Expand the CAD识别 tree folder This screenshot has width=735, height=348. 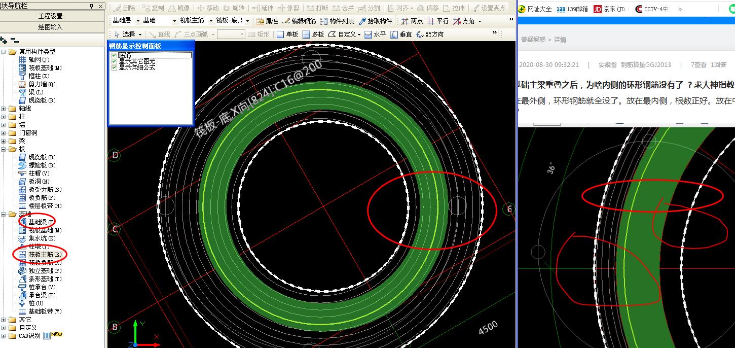pos(4,336)
